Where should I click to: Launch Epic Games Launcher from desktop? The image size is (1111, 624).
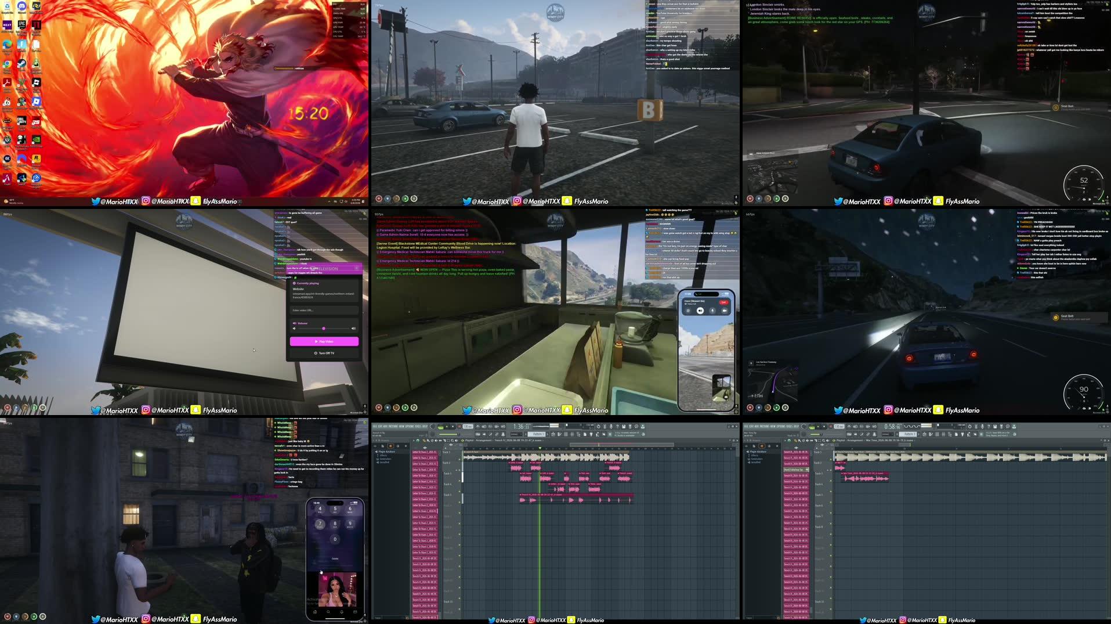(22, 25)
